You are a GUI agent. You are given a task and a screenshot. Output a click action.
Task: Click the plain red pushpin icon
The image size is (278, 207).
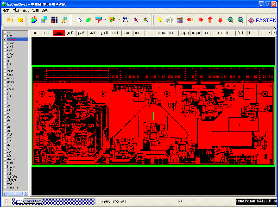(136, 19)
